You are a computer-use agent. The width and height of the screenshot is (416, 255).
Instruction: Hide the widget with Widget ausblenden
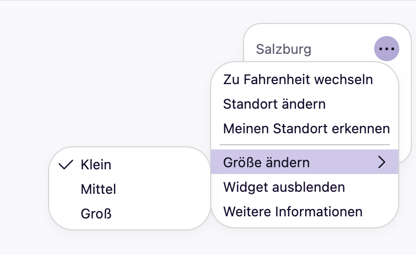pos(305,187)
